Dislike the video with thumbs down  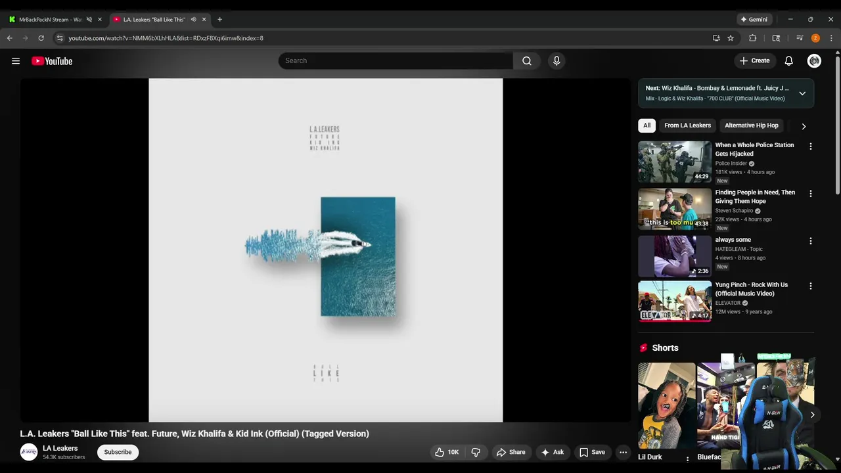(x=476, y=452)
